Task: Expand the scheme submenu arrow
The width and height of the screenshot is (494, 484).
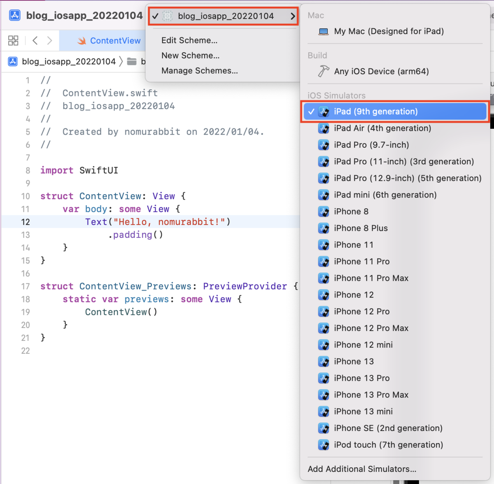Action: [x=293, y=16]
